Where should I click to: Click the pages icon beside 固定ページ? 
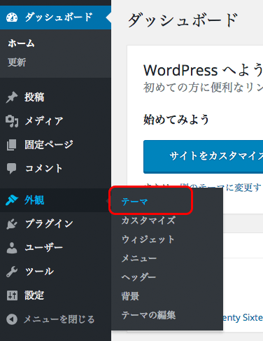pyautogui.click(x=12, y=145)
